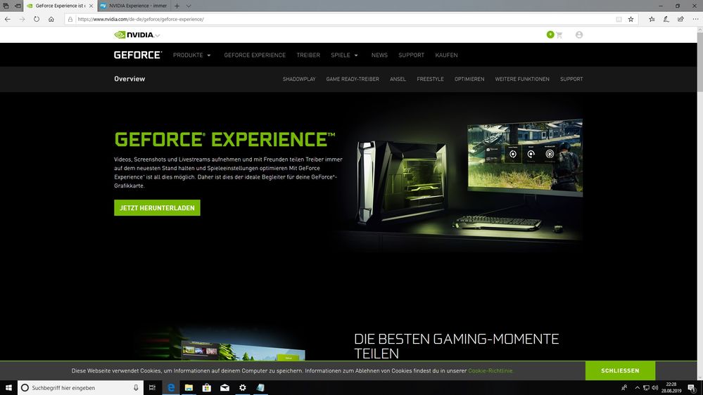Open the Treiber menu item
Viewport: 703px width, 395px height.
(308, 55)
